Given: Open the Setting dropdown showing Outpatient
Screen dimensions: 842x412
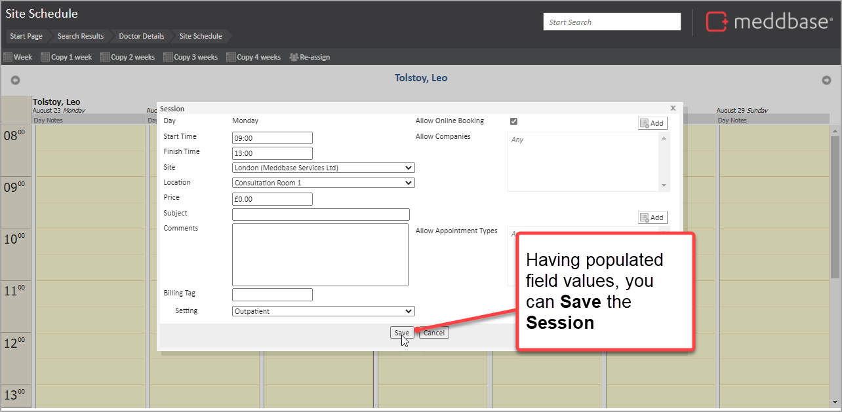Looking at the screenshot, I should point(323,311).
